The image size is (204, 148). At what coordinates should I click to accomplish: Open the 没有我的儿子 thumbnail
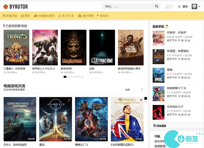click(x=158, y=112)
